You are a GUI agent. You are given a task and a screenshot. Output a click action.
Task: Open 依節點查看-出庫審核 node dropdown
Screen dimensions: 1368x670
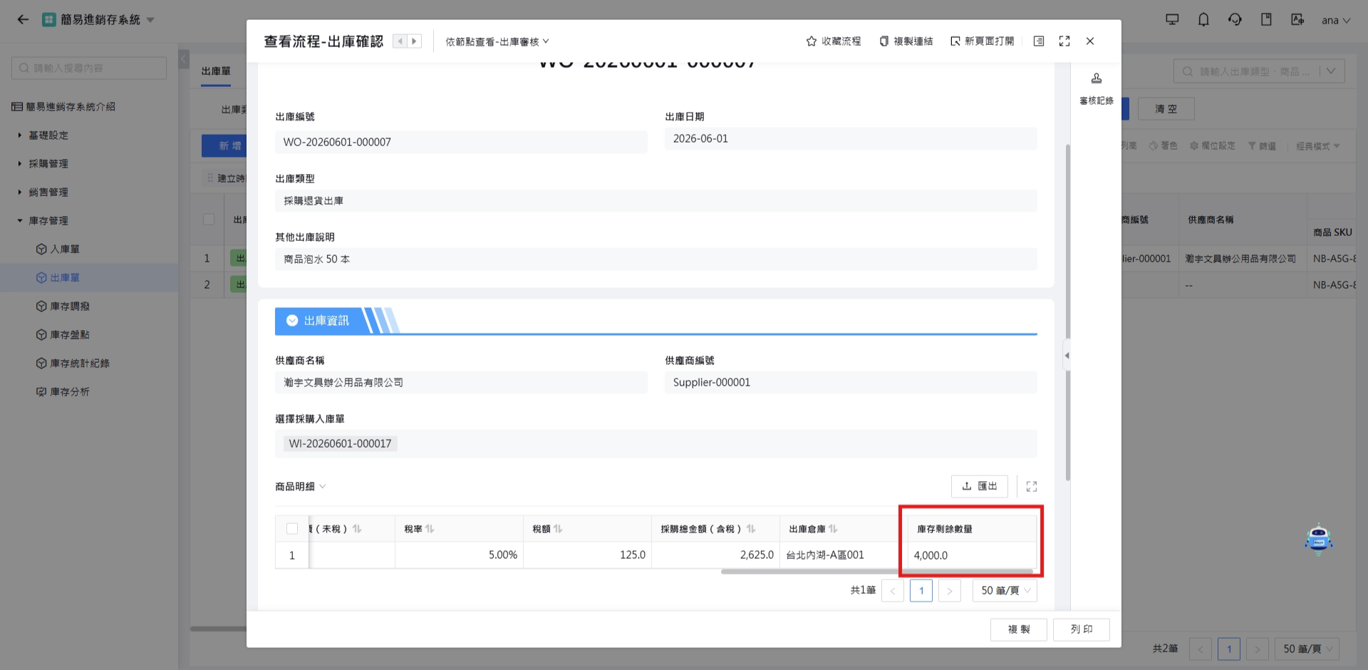tap(497, 41)
